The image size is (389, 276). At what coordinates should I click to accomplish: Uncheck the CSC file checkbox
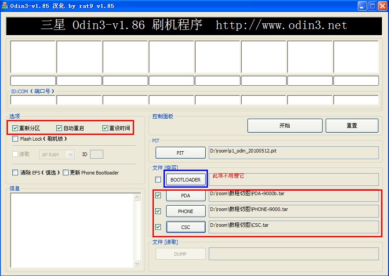[x=158, y=227]
